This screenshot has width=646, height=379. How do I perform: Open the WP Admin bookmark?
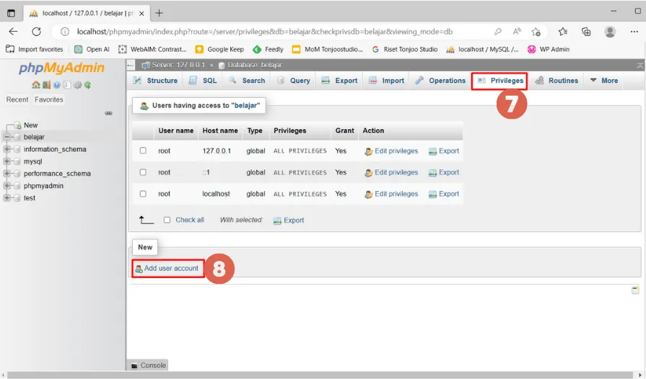[x=549, y=49]
